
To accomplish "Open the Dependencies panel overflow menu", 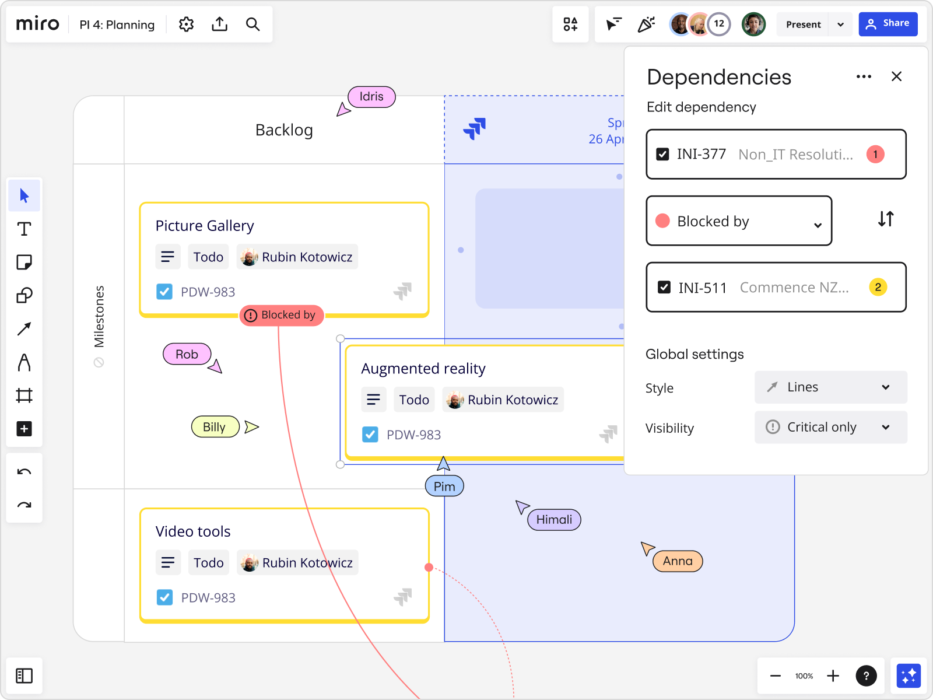I will [x=864, y=76].
